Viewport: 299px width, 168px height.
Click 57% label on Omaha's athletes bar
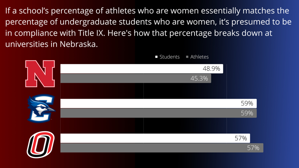(253, 148)
